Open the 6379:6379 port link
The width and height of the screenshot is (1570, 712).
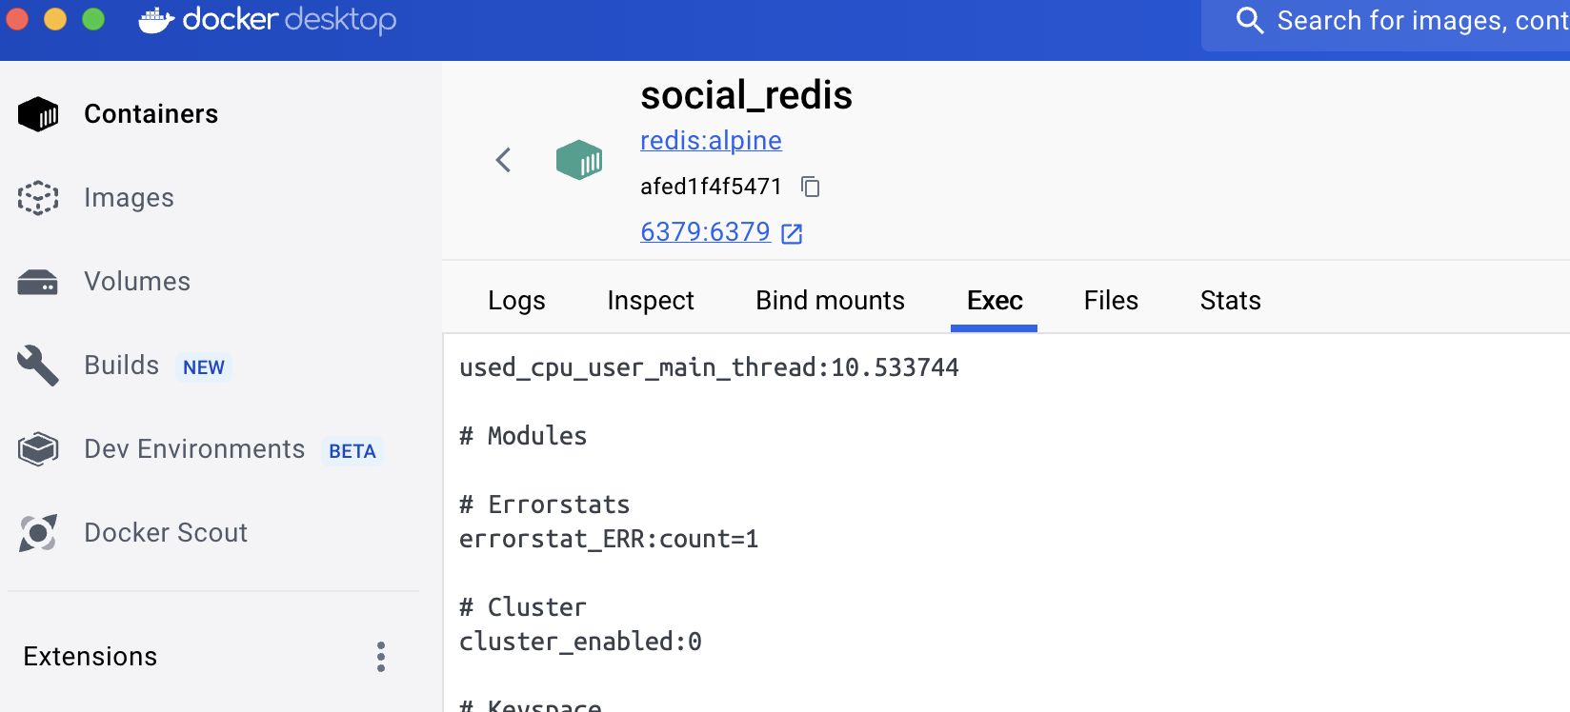coord(705,232)
